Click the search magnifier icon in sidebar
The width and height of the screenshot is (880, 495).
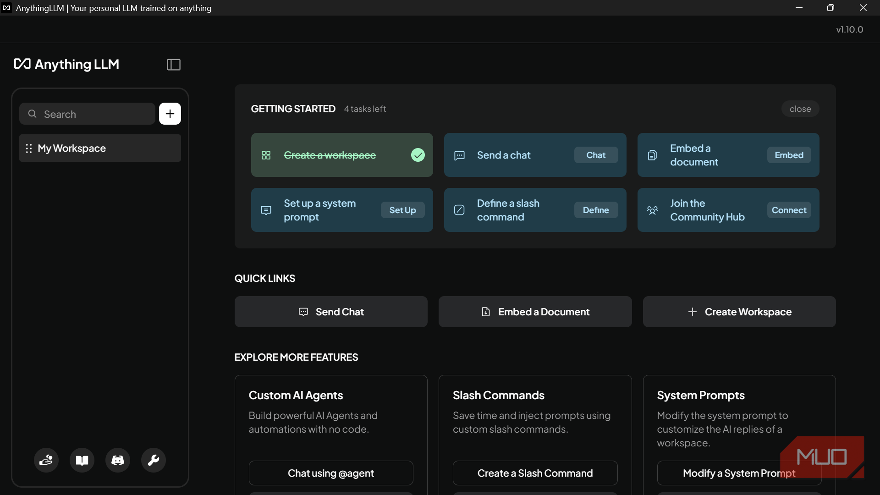tap(32, 114)
